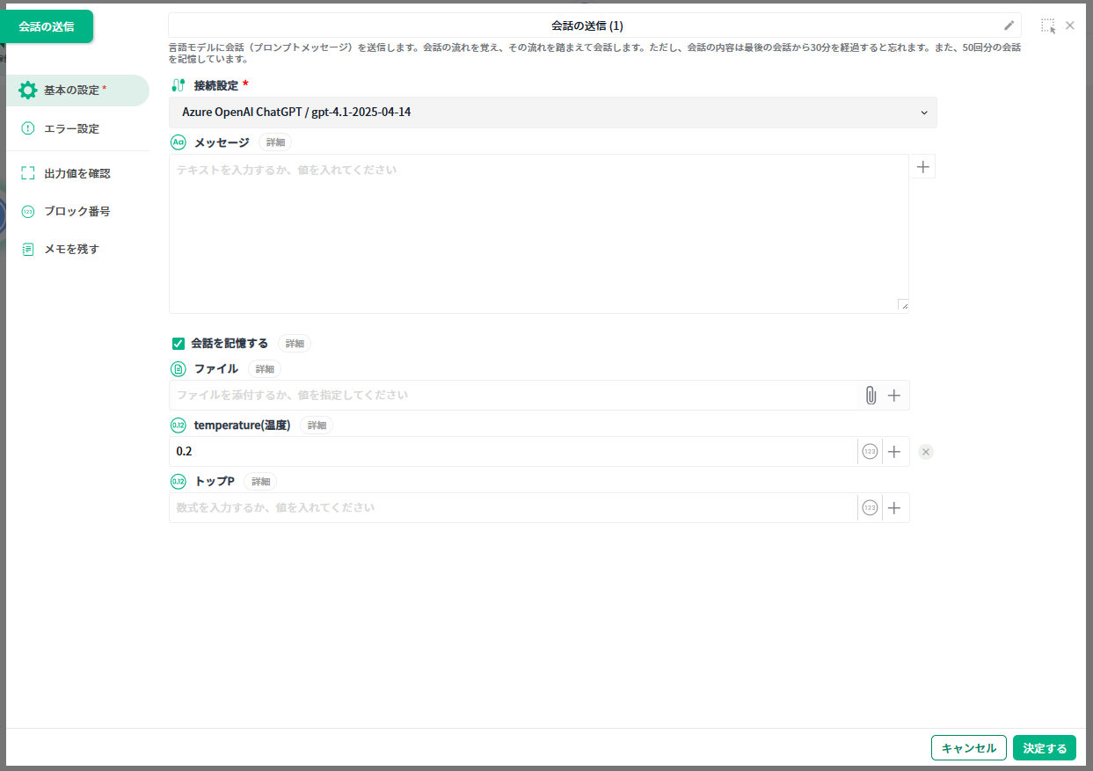Screen dimensions: 1093x771
Task: Click the plus icon beside message box
Action: [x=922, y=166]
